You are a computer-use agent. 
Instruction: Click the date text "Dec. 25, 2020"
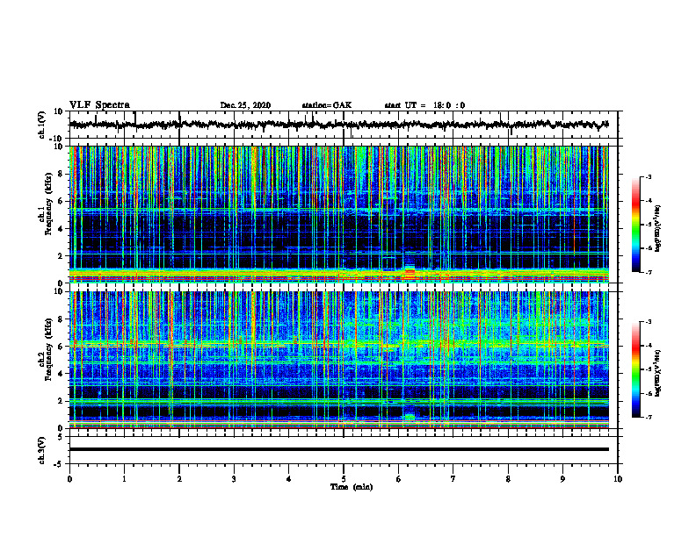click(x=245, y=105)
